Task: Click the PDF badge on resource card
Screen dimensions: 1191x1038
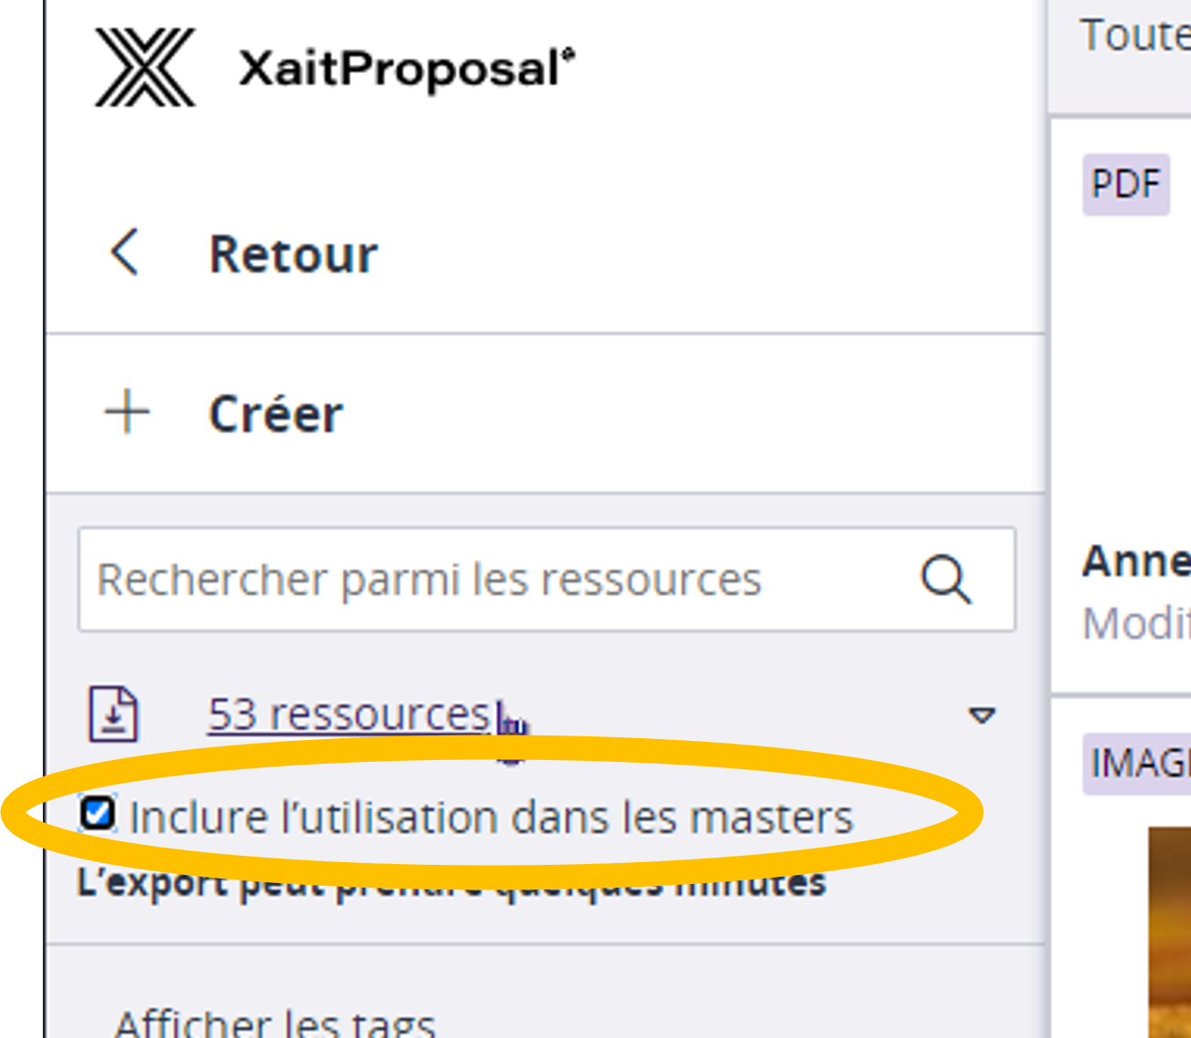Action: 1125,184
